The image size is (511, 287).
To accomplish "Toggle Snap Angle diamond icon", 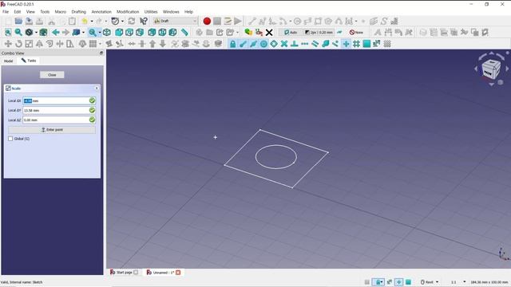I will (x=274, y=44).
